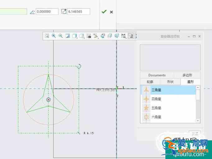The image size is (212, 159).
Task: Click the Repaint screen icon
Action: click(x=67, y=36)
